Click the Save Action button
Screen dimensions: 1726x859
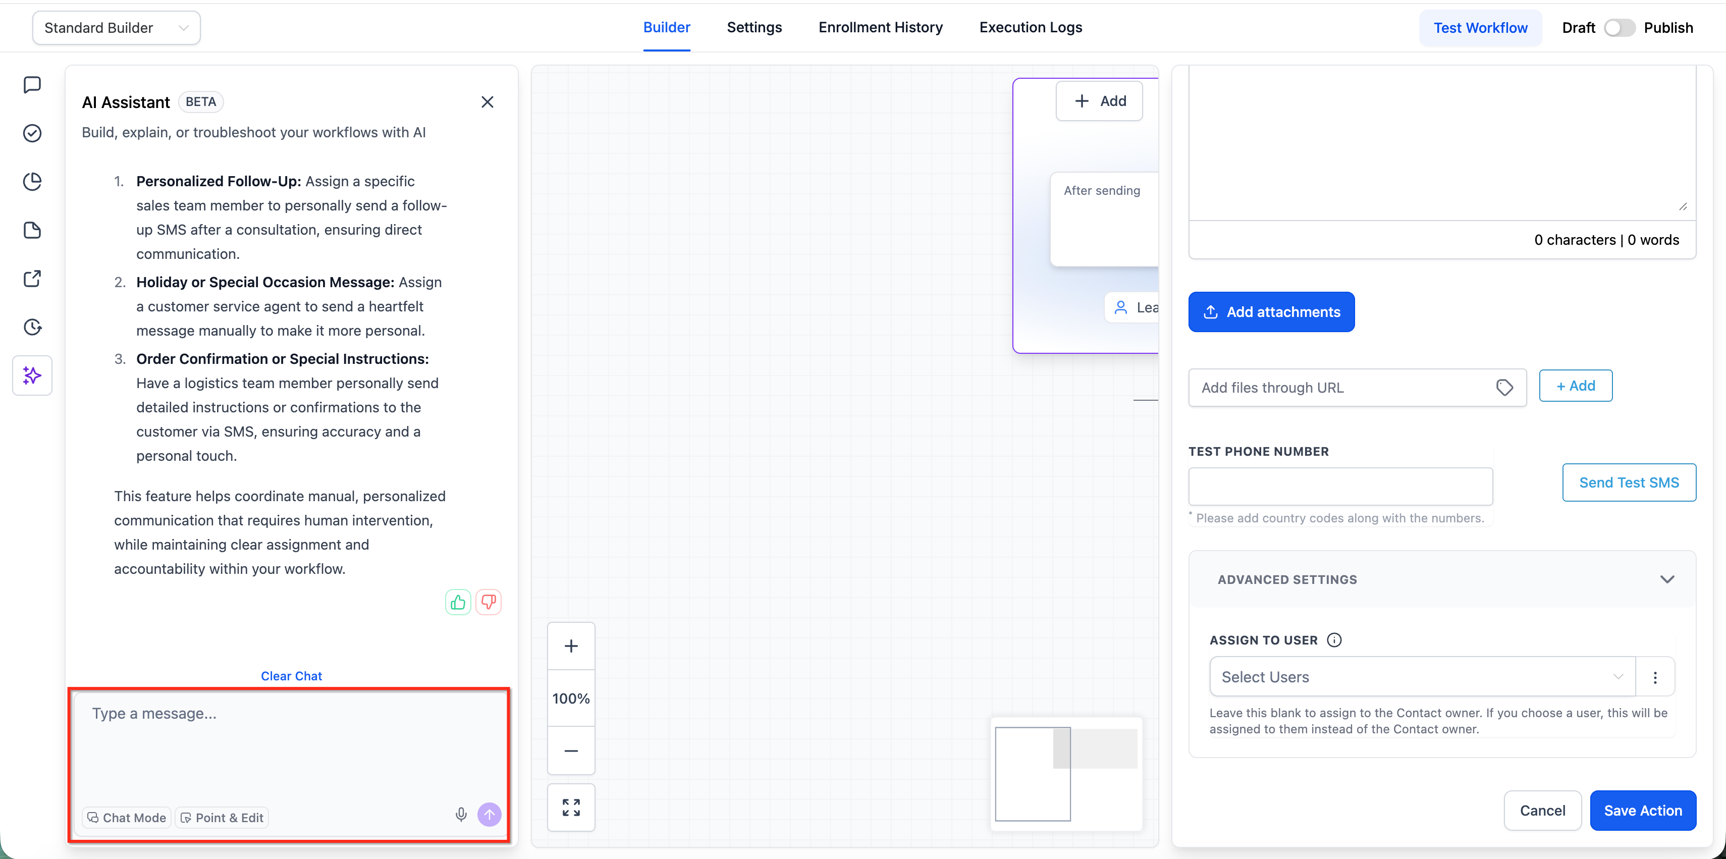point(1642,810)
